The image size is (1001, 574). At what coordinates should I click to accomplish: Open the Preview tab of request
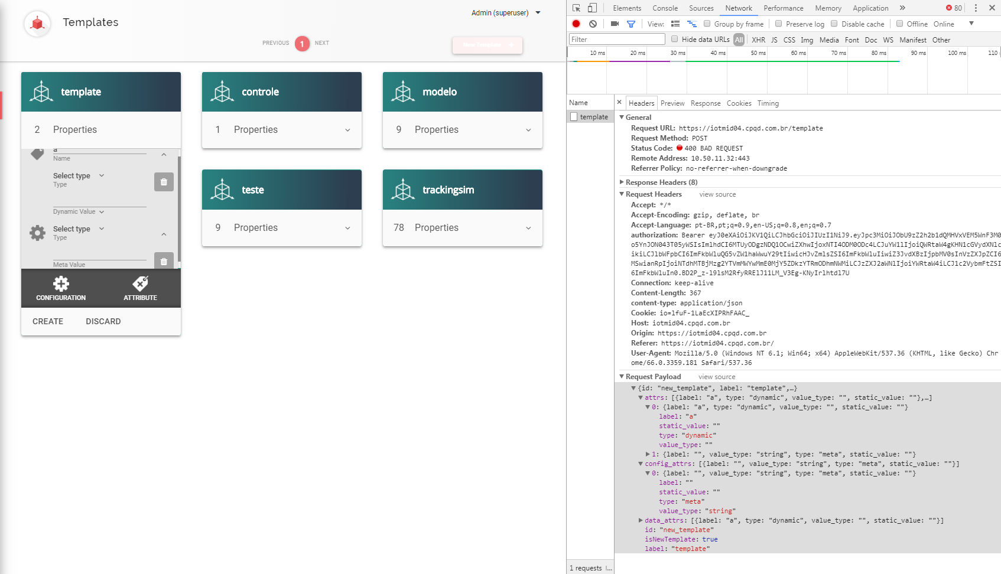point(672,103)
